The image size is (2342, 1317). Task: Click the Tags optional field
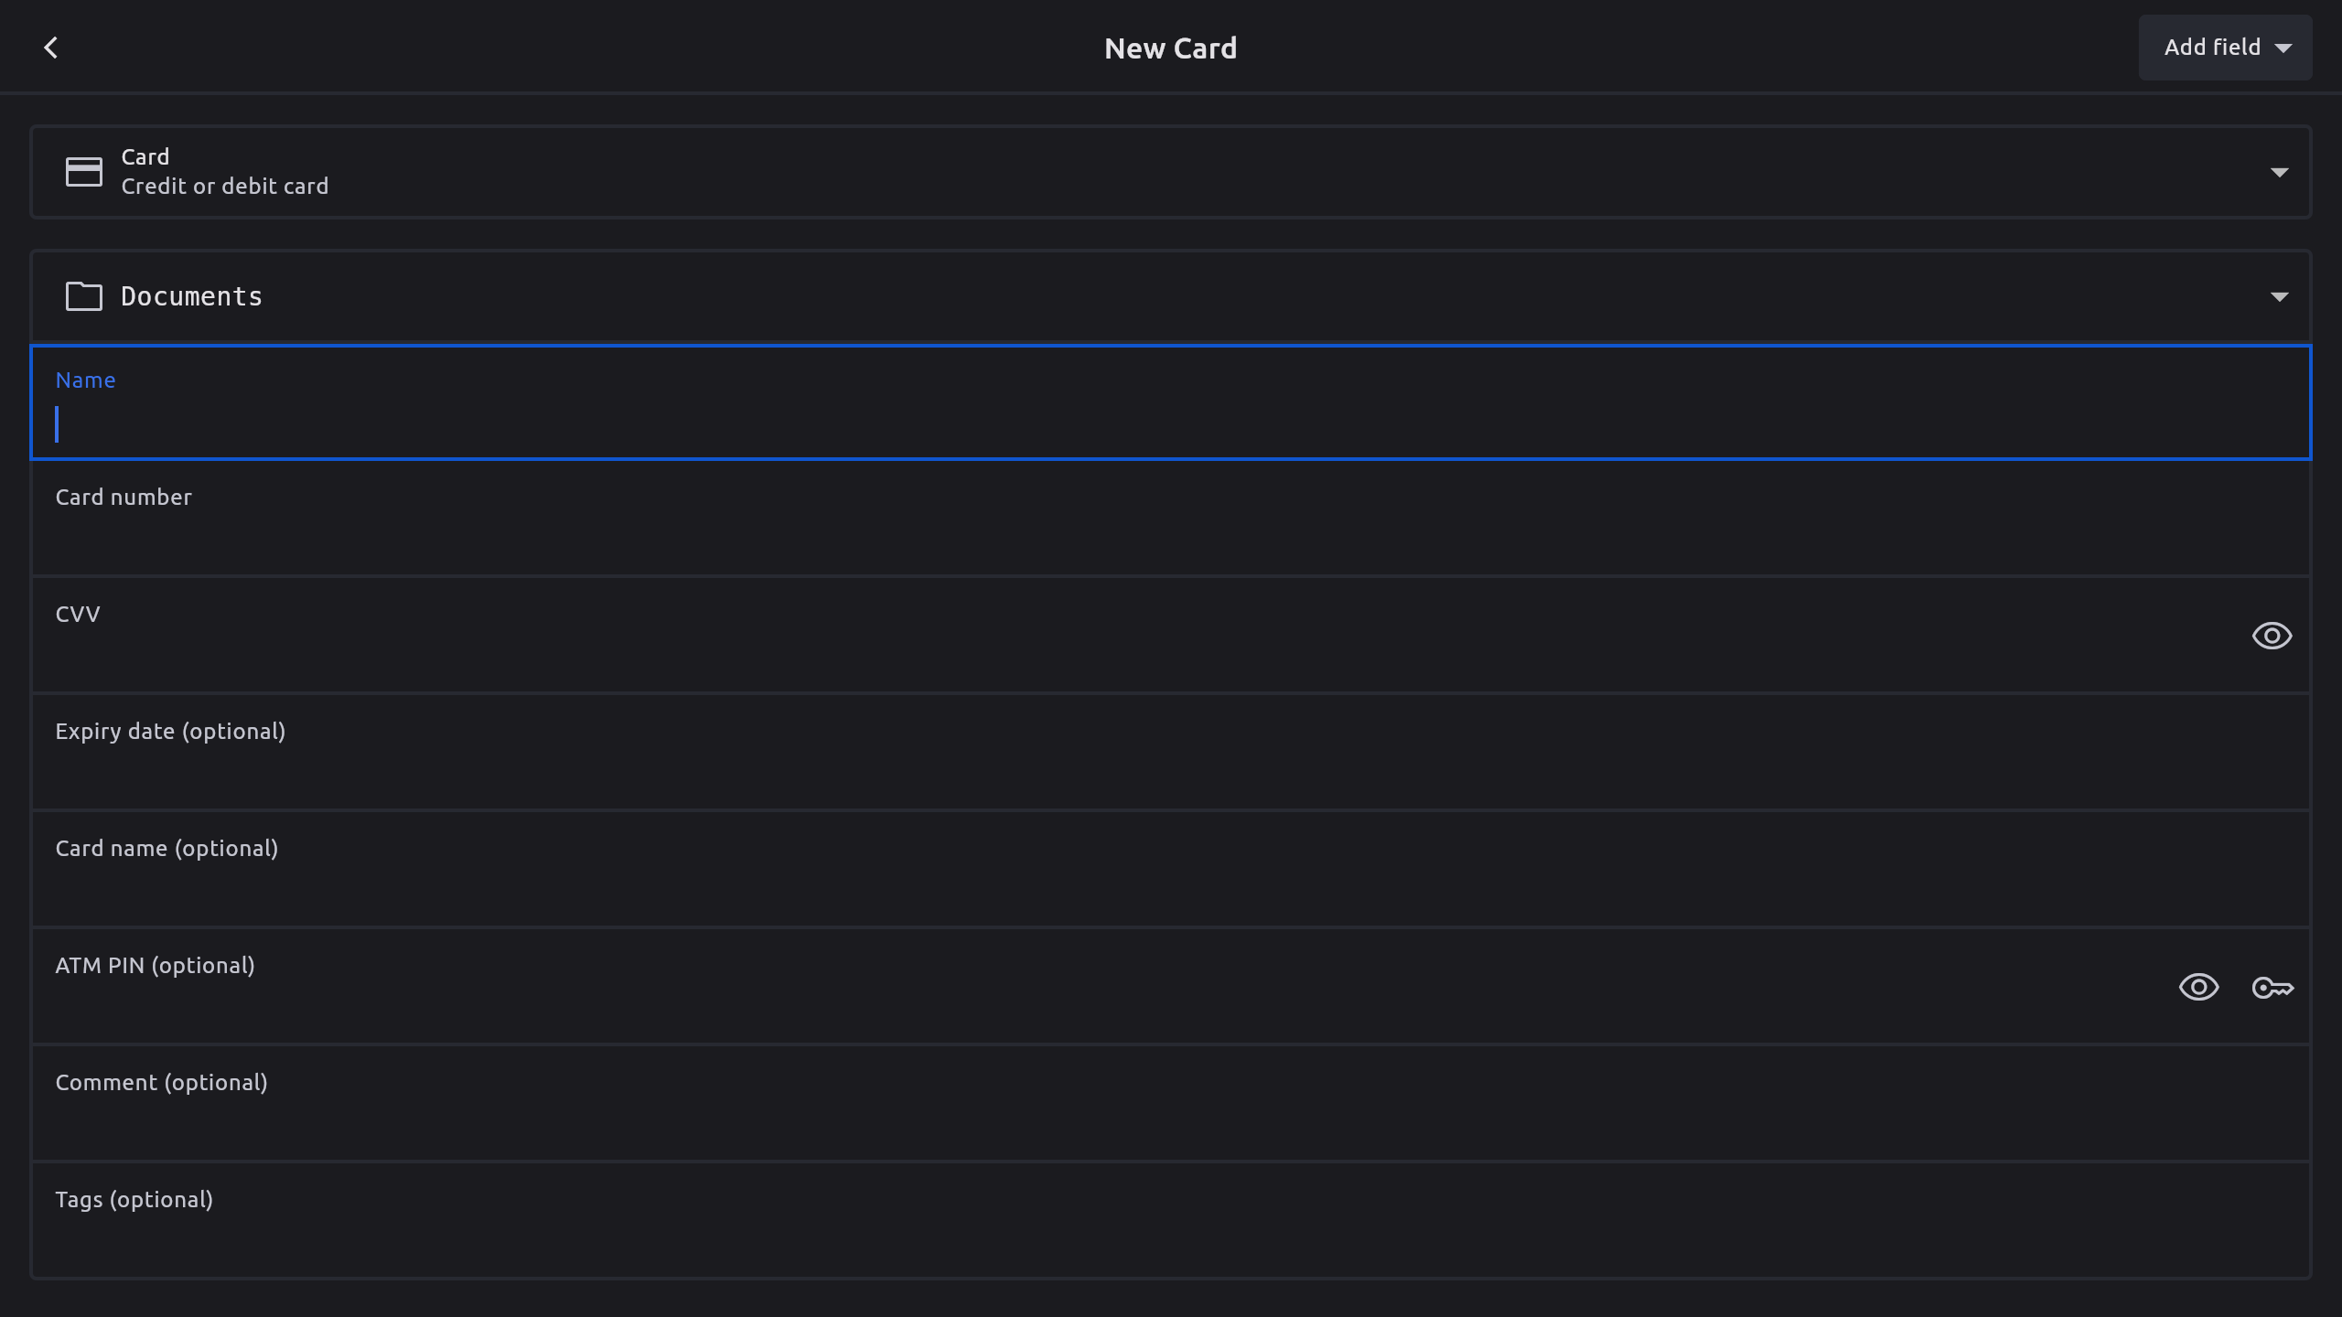[1171, 1240]
